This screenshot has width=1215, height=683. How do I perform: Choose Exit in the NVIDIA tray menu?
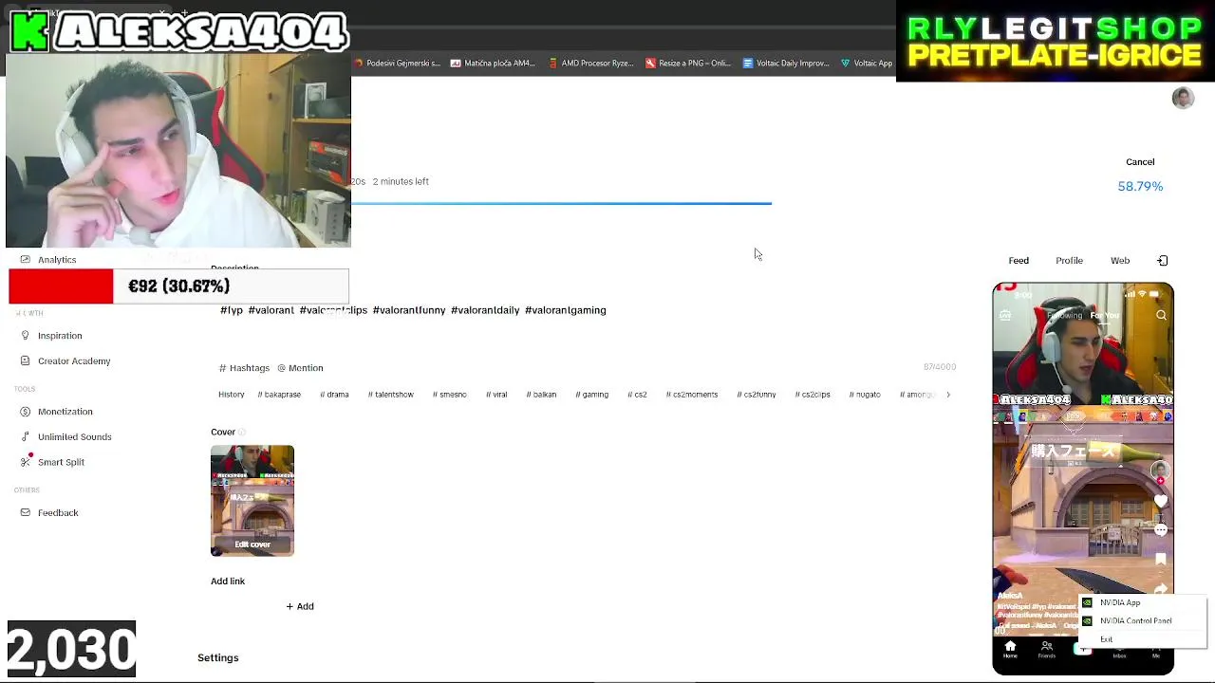coord(1106,639)
